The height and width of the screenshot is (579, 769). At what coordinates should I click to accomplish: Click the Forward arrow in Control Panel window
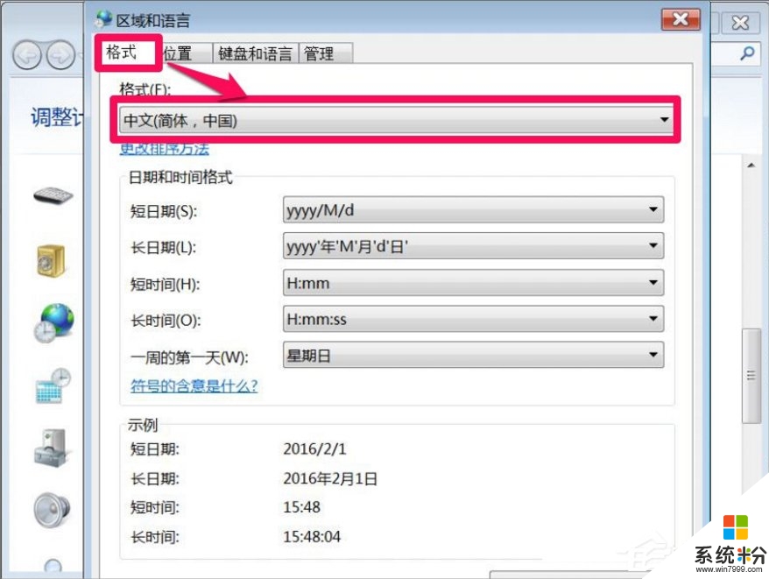click(x=60, y=54)
